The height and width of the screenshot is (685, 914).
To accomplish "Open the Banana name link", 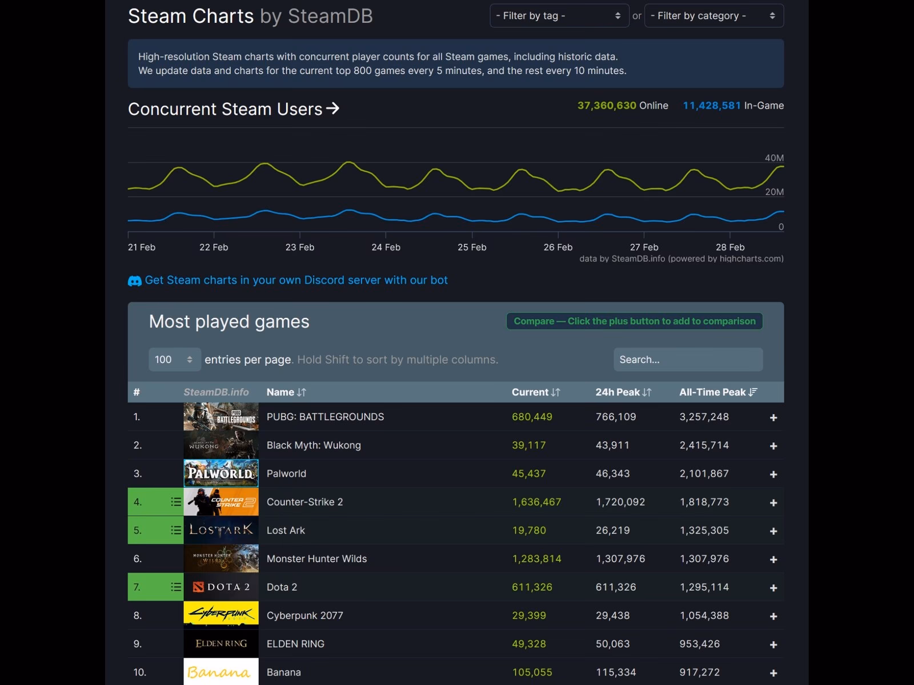I will point(283,672).
